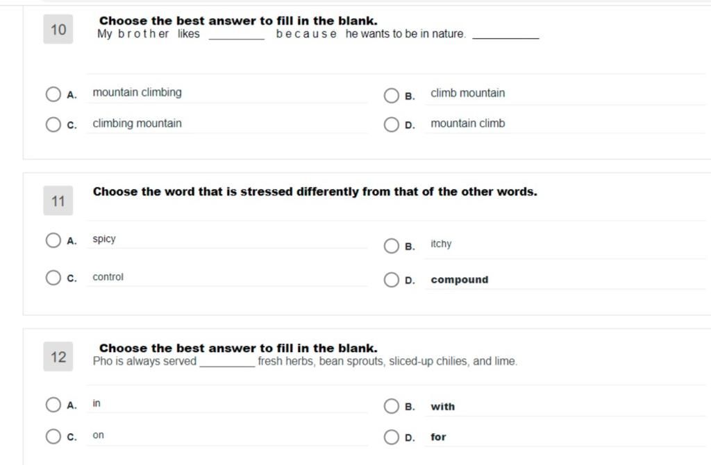Choose radio option C 'climbing mountain'
The image size is (711, 465).
[x=53, y=124]
